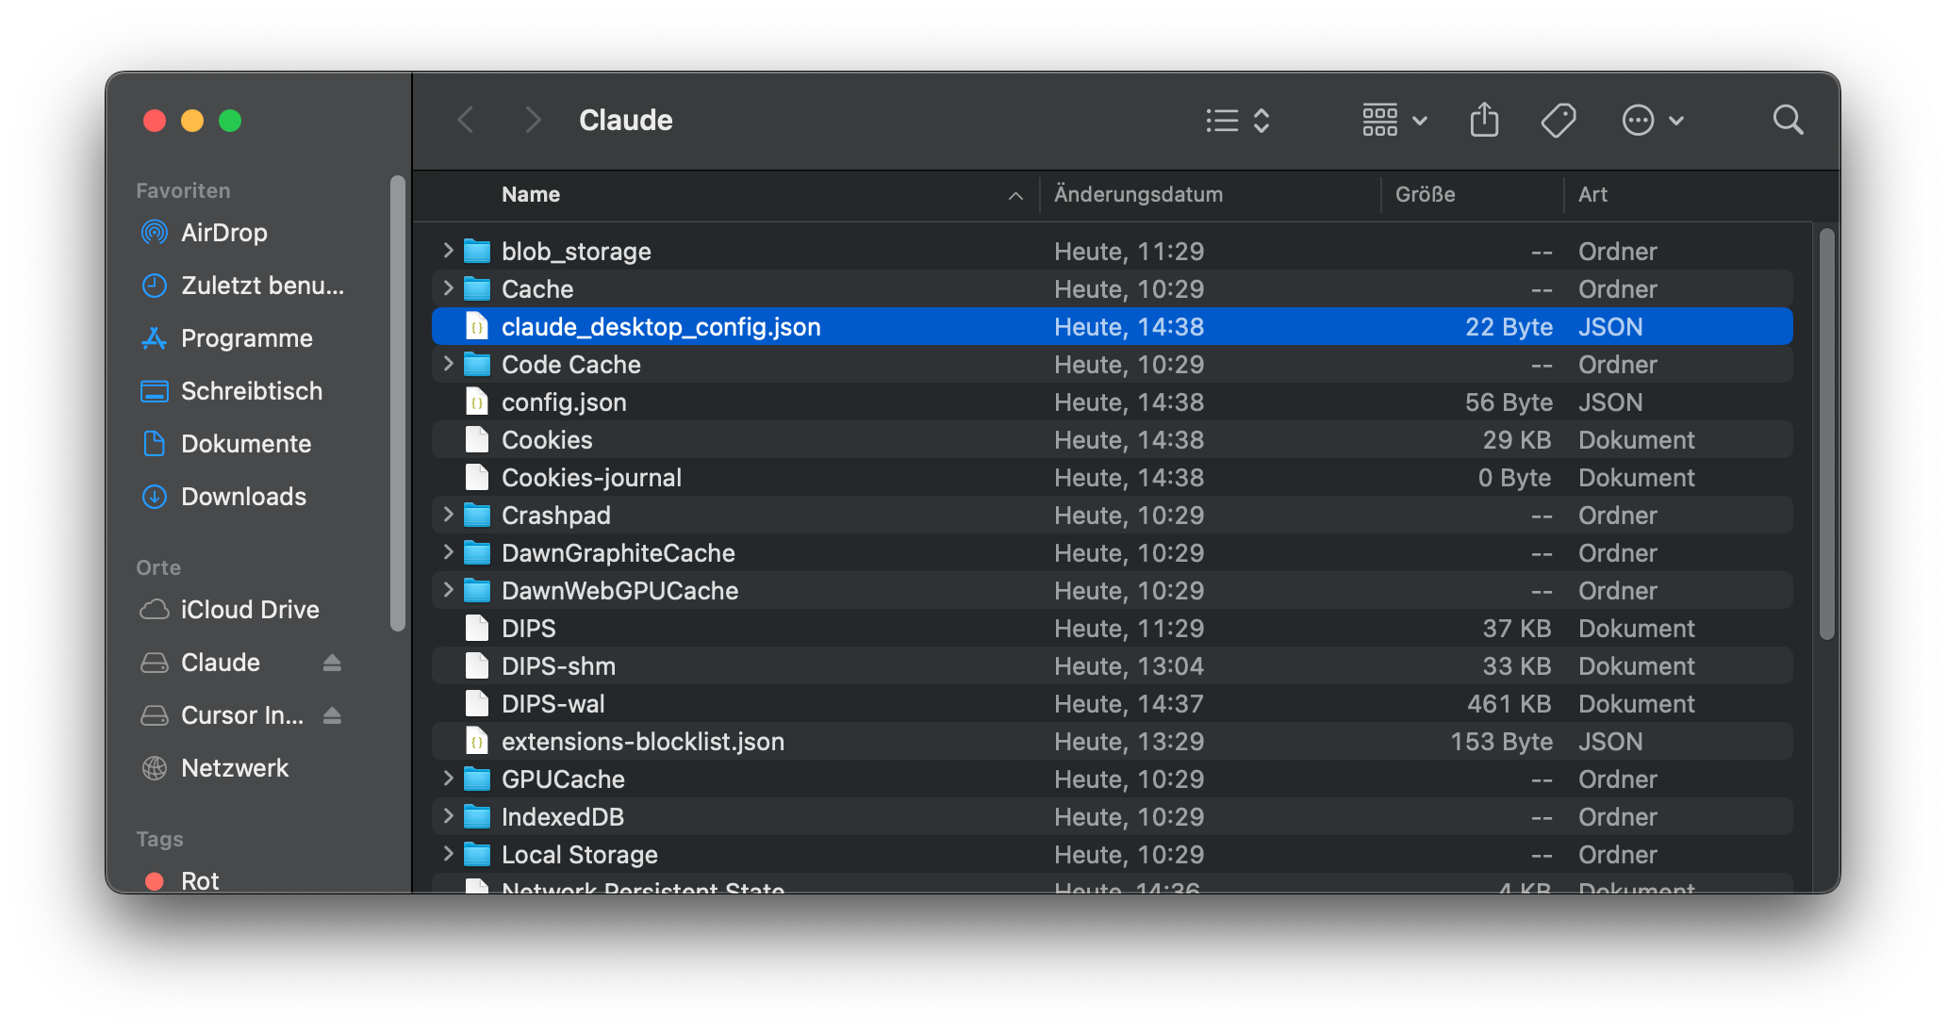Image resolution: width=1946 pixels, height=1033 pixels.
Task: Select the Claude volume in sidebar
Action: 220,663
